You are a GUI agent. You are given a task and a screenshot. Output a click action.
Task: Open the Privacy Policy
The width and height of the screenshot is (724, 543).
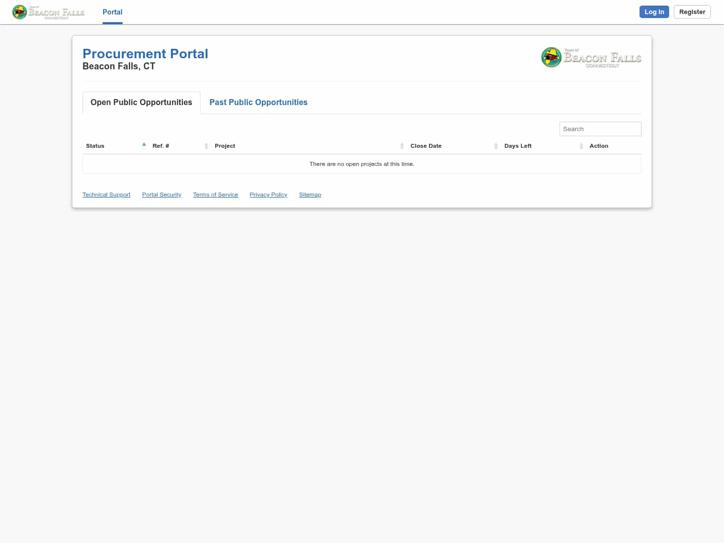pos(268,195)
